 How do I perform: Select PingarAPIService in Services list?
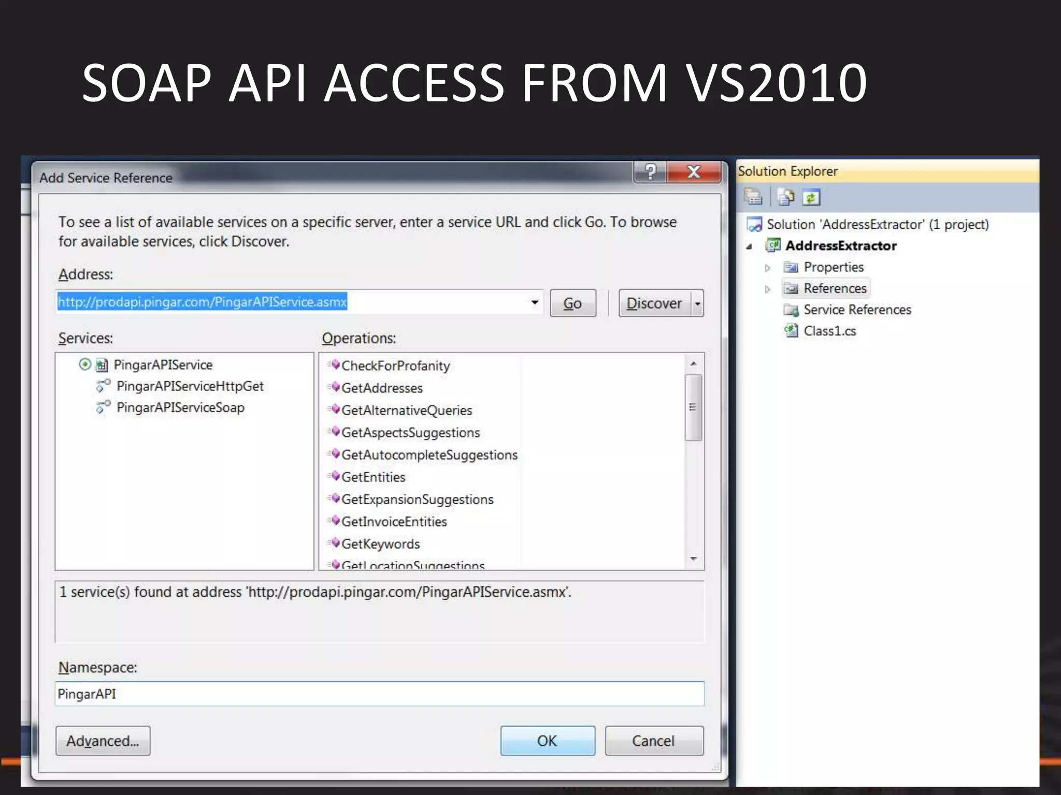(x=163, y=365)
